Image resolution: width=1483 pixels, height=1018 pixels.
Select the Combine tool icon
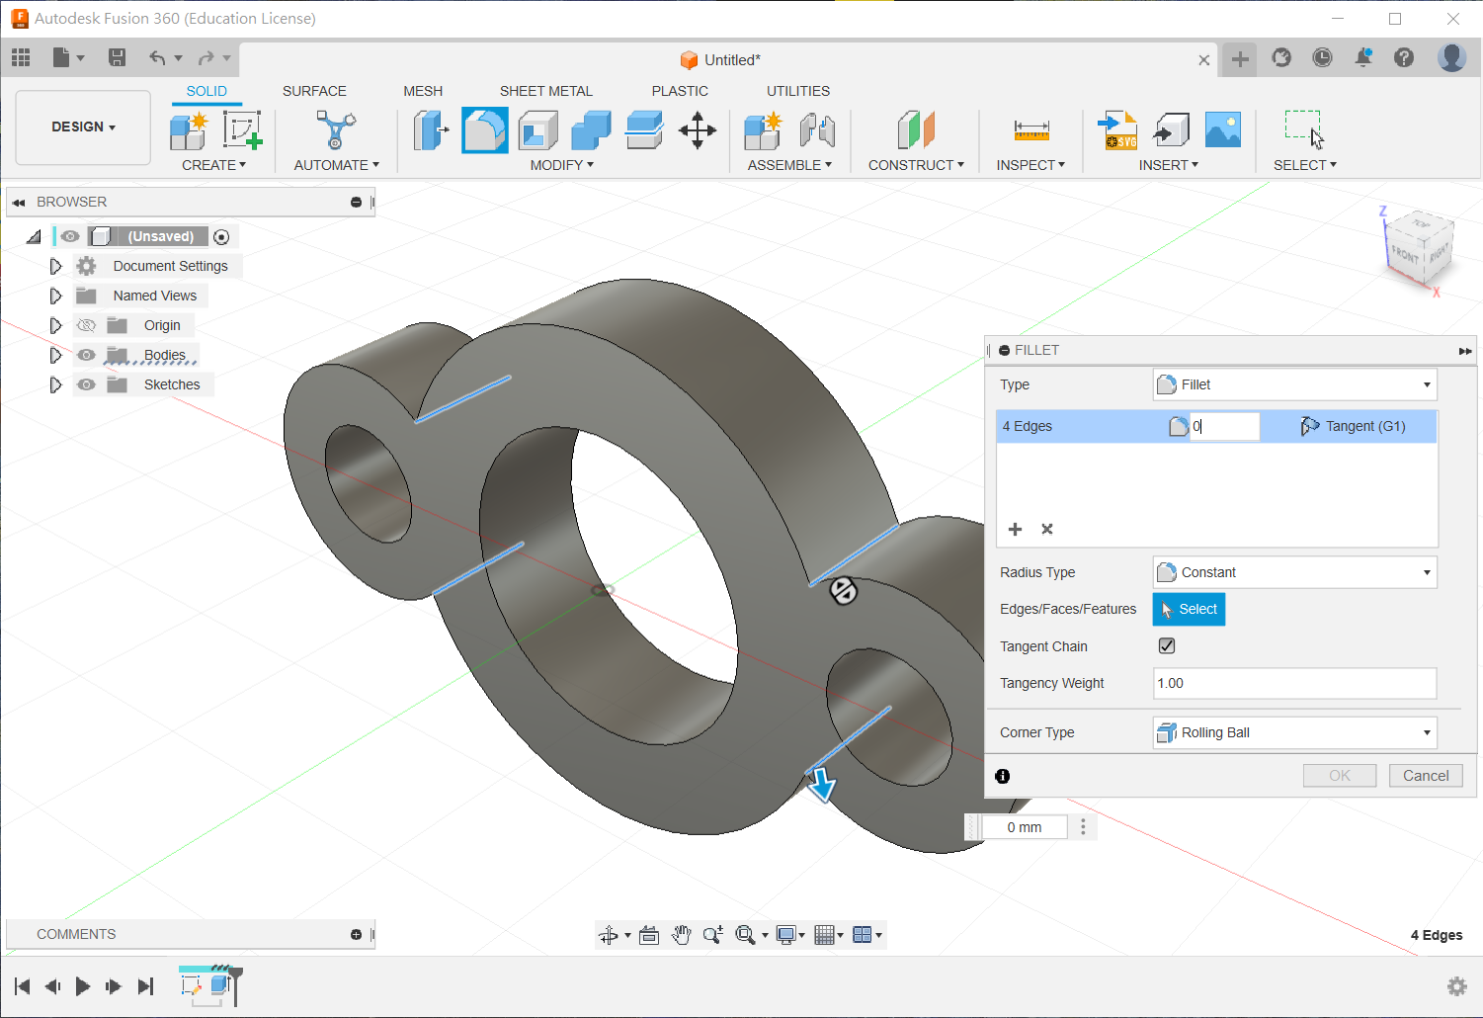click(591, 130)
